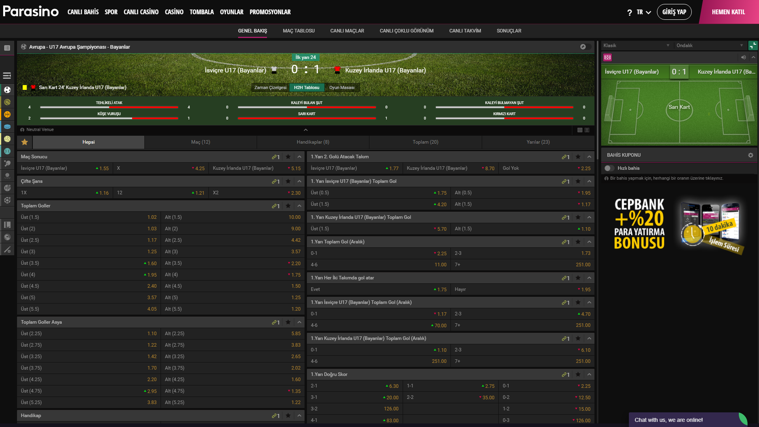
Task: Collapse the Toplam Goller market section
Action: point(299,206)
